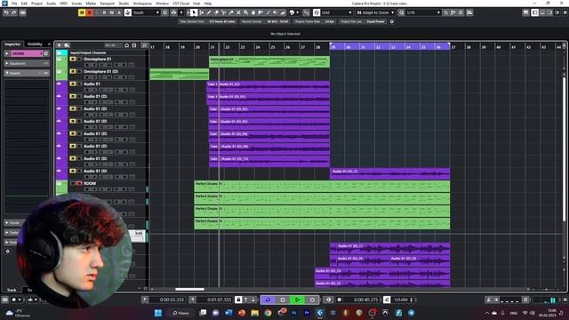This screenshot has width=569, height=320.
Task: Click the Snap to Zero Crossing icon
Action: coord(306,12)
